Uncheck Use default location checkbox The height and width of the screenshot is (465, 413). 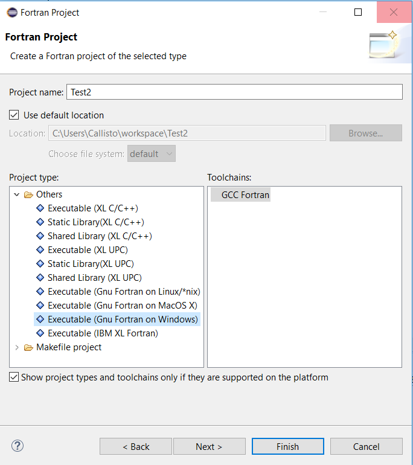click(14, 115)
